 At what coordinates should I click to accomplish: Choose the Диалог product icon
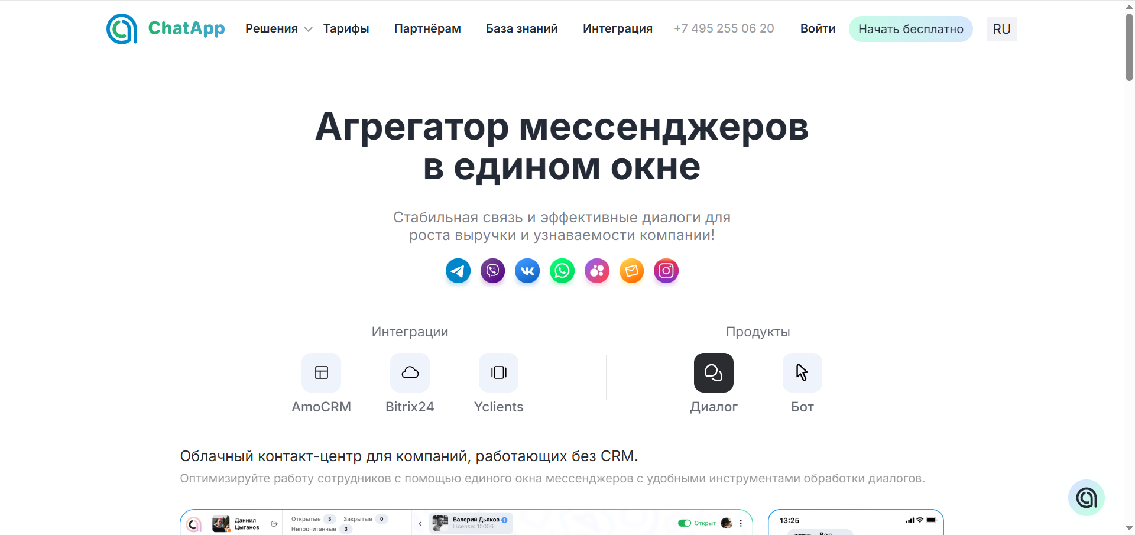pos(714,372)
